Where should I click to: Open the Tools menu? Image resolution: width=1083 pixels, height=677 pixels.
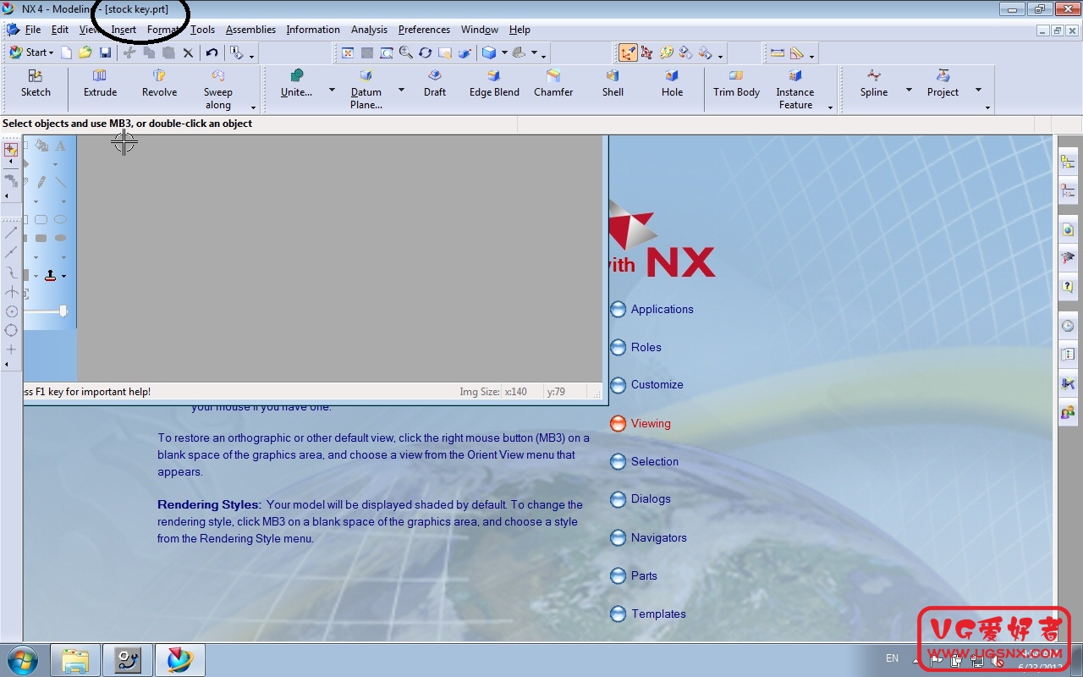click(202, 30)
